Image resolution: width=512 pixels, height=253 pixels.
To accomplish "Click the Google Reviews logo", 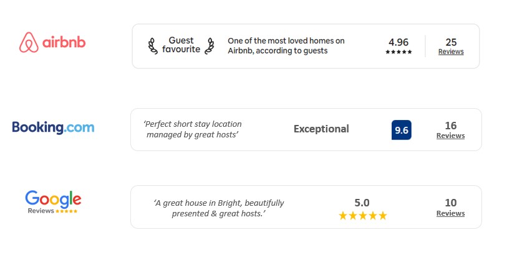I will pyautogui.click(x=53, y=202).
